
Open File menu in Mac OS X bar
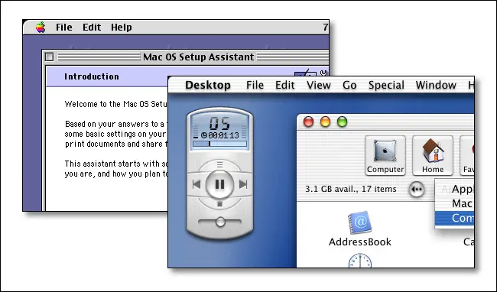coord(255,85)
